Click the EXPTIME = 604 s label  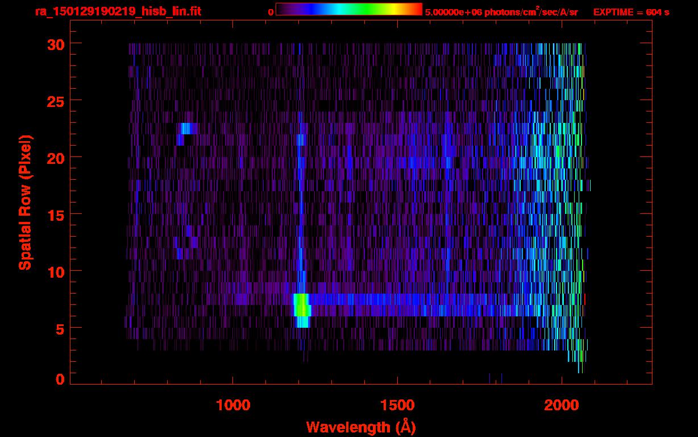(631, 12)
